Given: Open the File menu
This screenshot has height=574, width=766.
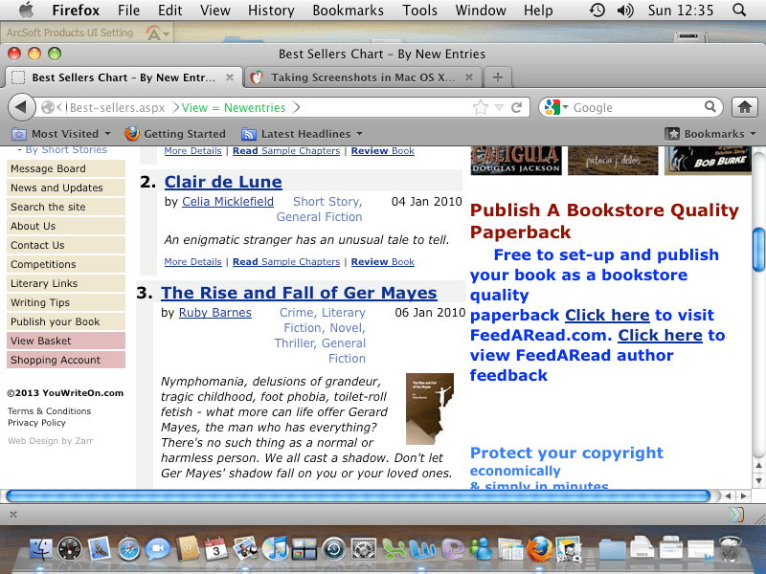Looking at the screenshot, I should coord(128,10).
